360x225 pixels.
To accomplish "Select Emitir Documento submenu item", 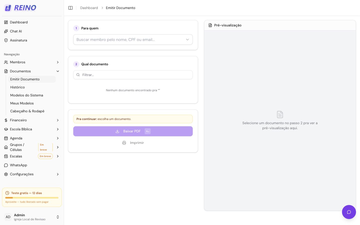I will [32, 79].
